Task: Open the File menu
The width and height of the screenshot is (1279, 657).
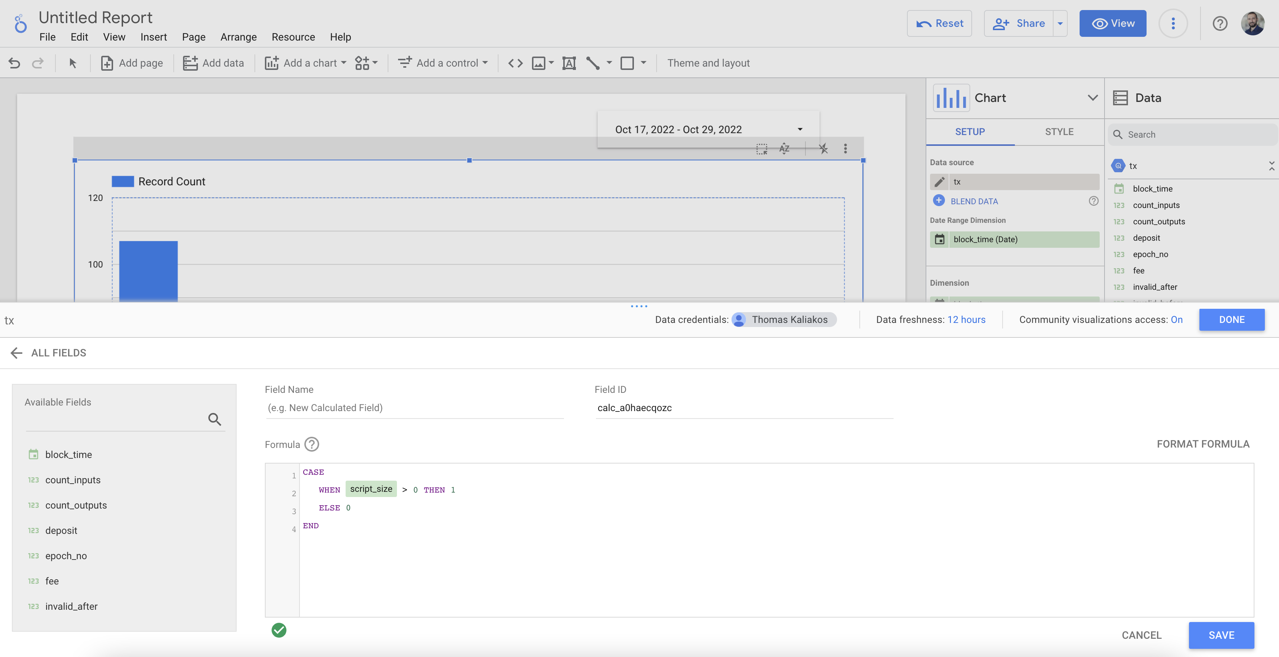Action: tap(48, 37)
